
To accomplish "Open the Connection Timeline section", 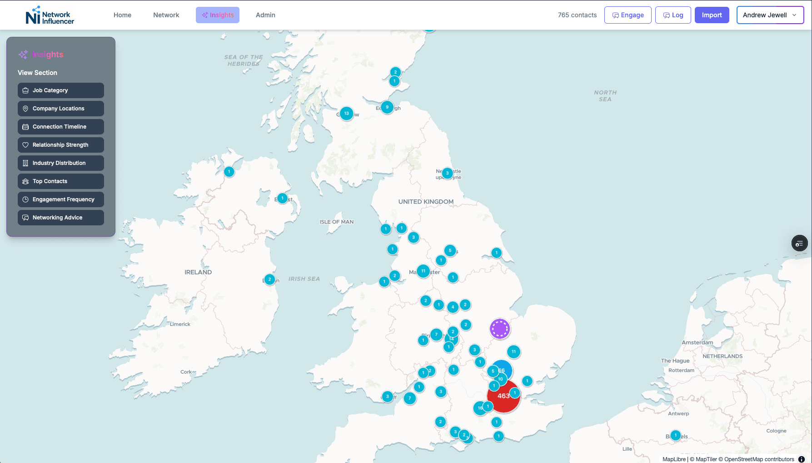I will point(61,127).
